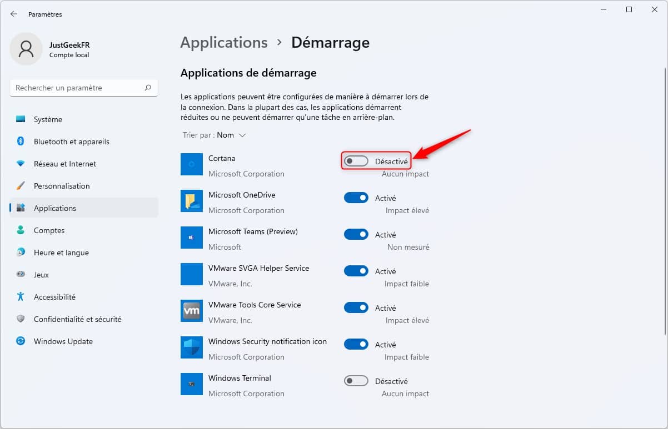Click the Applications sidebar icon
Screen dimensions: 668x429
click(x=21, y=208)
